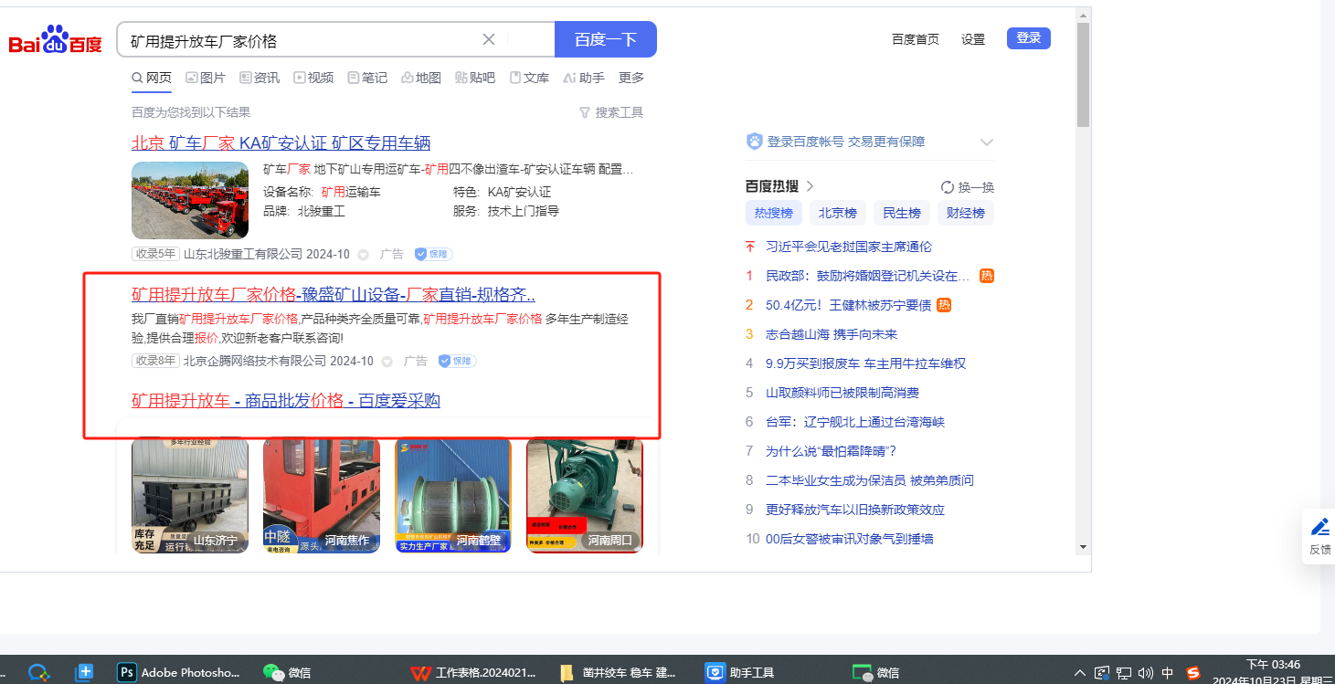Click the 保障 shield badge under 山东北骏重工有限公司

tap(434, 254)
